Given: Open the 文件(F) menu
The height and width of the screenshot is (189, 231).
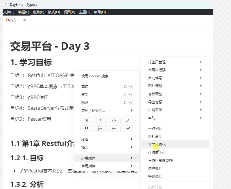Looking at the screenshot, I should coord(9,12).
